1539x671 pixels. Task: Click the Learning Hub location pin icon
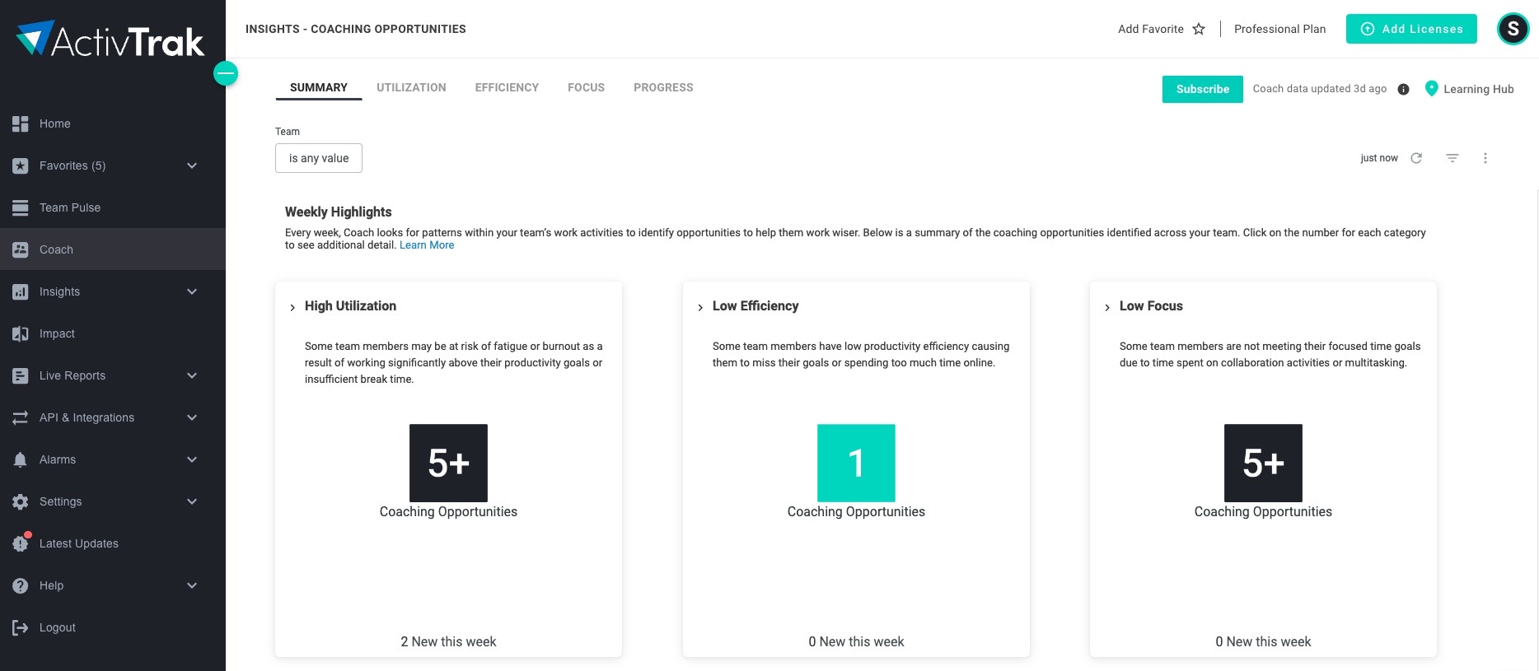(1432, 88)
